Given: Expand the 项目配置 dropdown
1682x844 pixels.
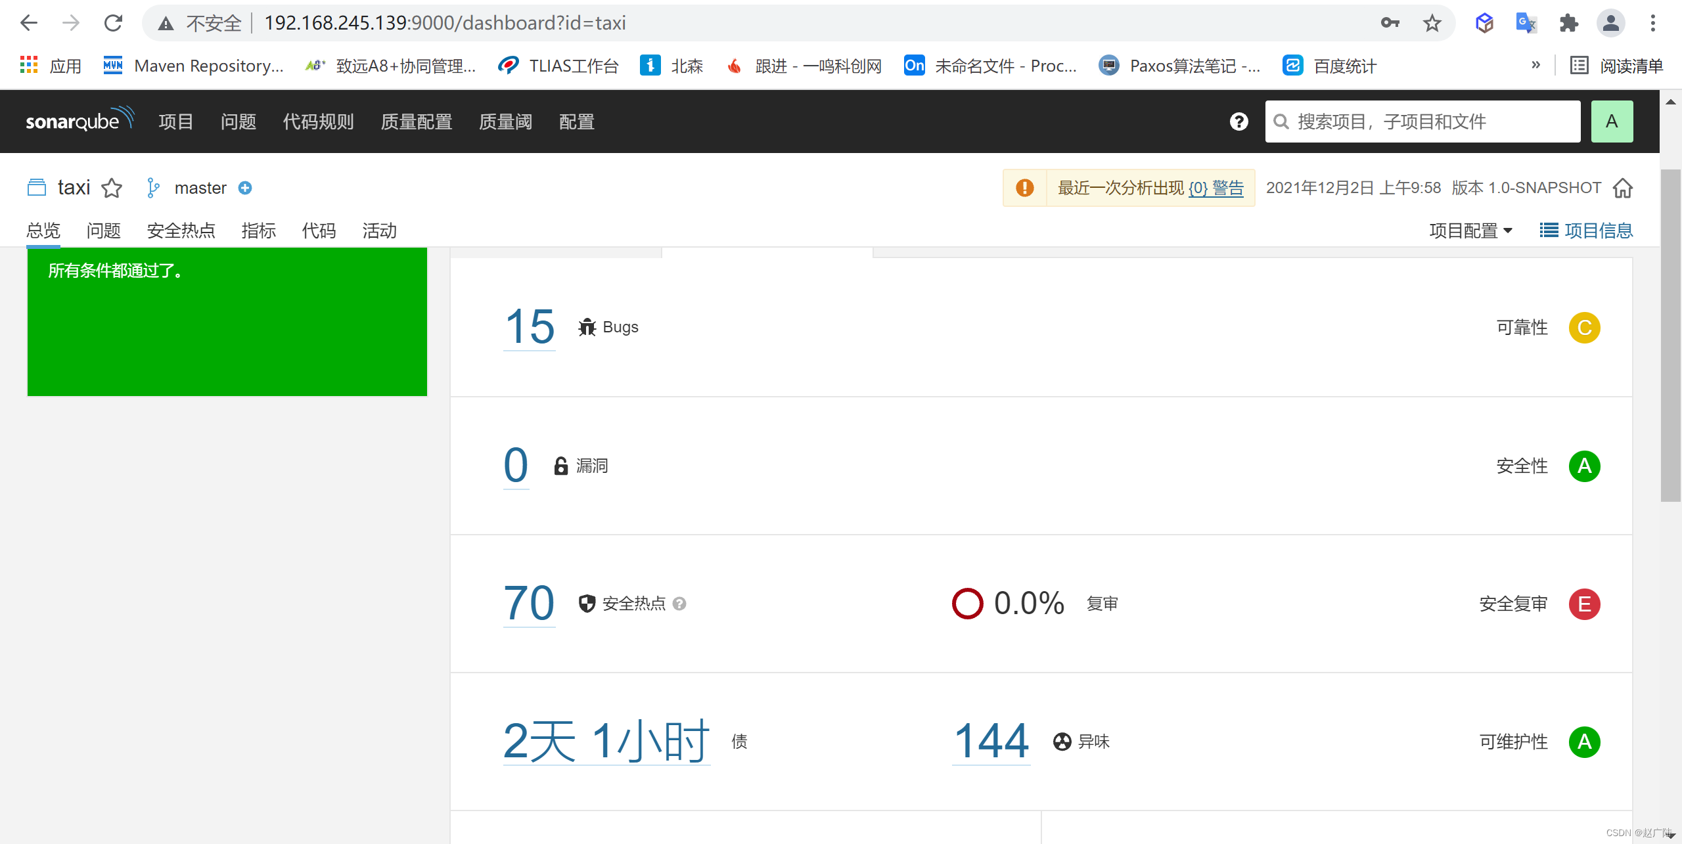Looking at the screenshot, I should (x=1470, y=231).
